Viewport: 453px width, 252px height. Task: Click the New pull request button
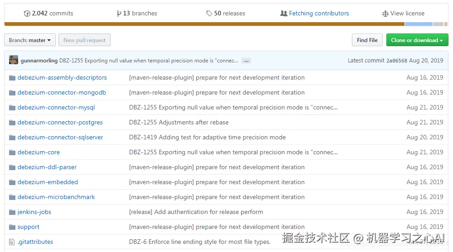pos(84,40)
